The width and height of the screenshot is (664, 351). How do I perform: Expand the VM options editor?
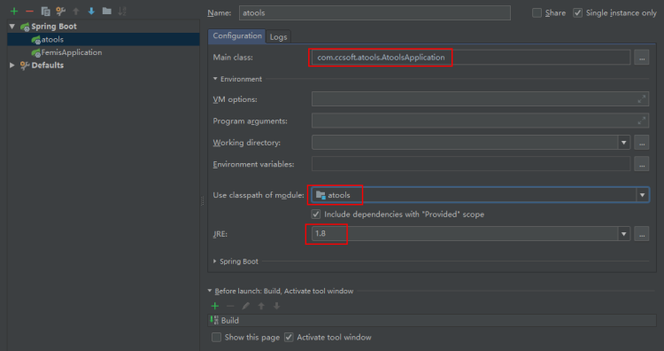(x=642, y=99)
